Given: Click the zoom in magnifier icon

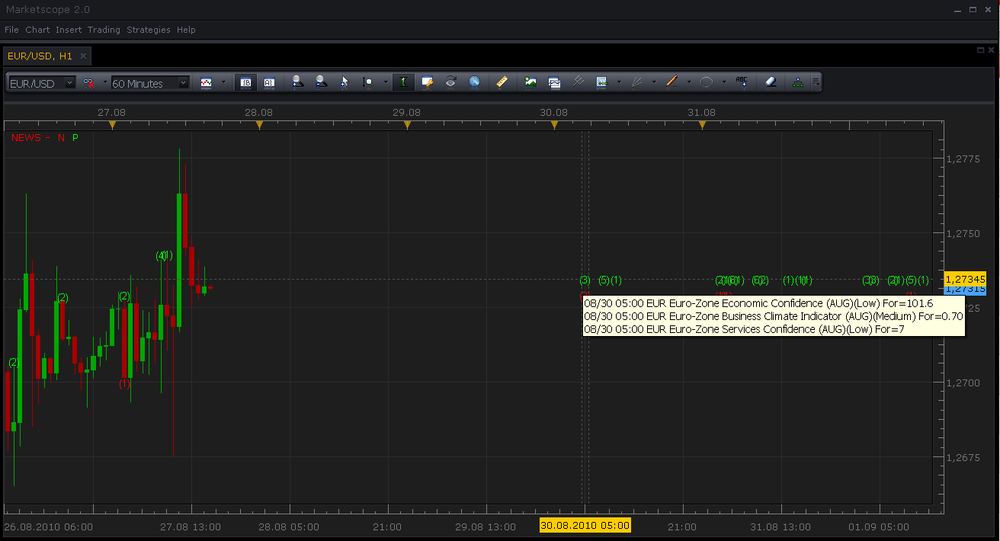Looking at the screenshot, I should tap(298, 82).
